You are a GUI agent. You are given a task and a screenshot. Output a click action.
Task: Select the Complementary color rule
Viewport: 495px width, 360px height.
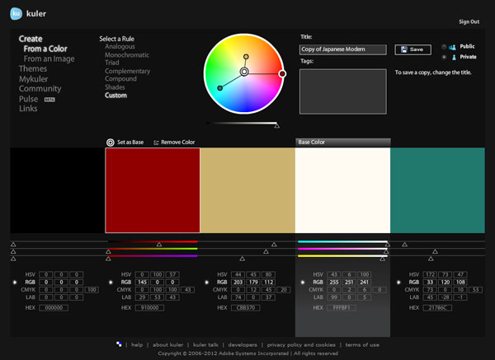coord(128,71)
